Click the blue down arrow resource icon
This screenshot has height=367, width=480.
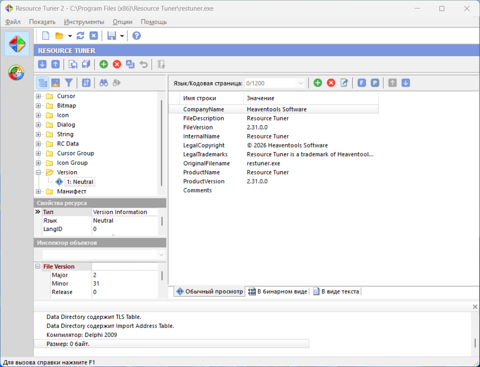tap(42, 64)
